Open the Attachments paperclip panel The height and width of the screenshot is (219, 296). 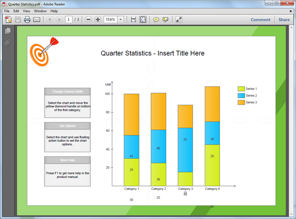pos(8,43)
